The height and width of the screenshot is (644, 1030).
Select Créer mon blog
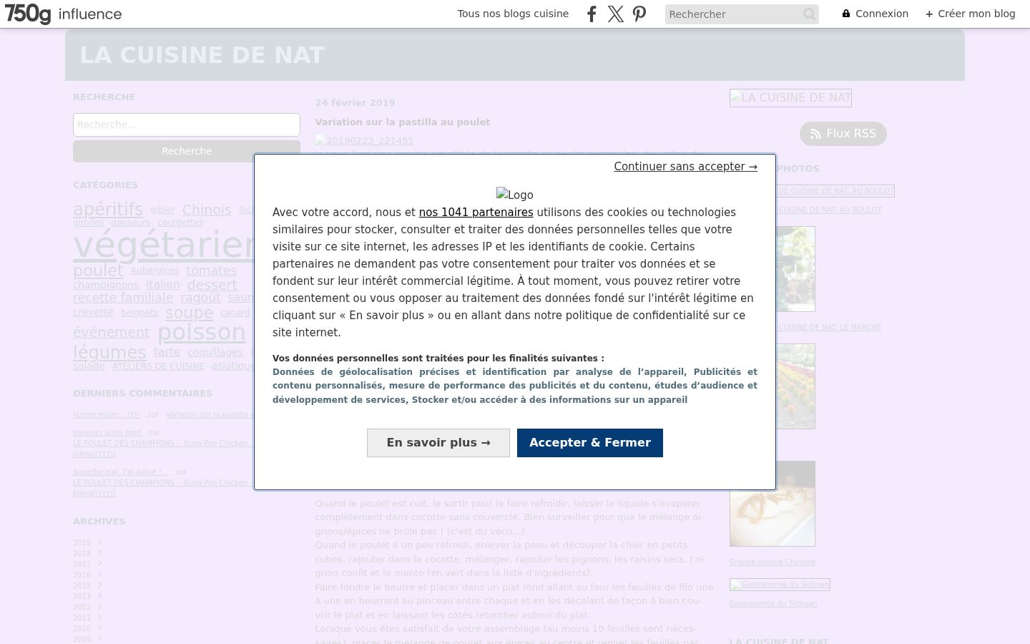971,14
